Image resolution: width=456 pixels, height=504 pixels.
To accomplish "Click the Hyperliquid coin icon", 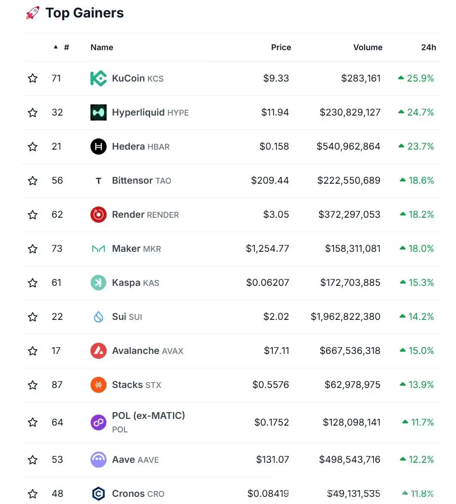I will [98, 112].
